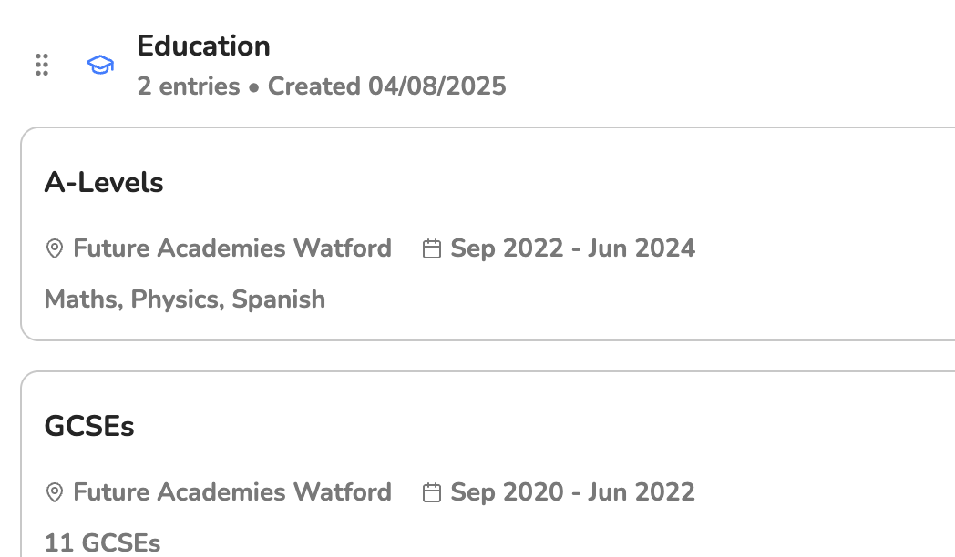Select the Education section heading

(x=203, y=46)
